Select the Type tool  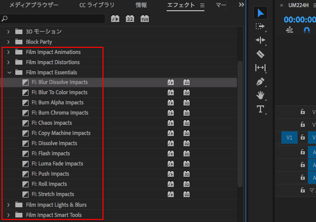click(260, 109)
